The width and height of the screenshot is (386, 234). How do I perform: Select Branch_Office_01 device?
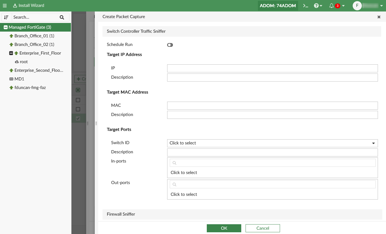34,36
